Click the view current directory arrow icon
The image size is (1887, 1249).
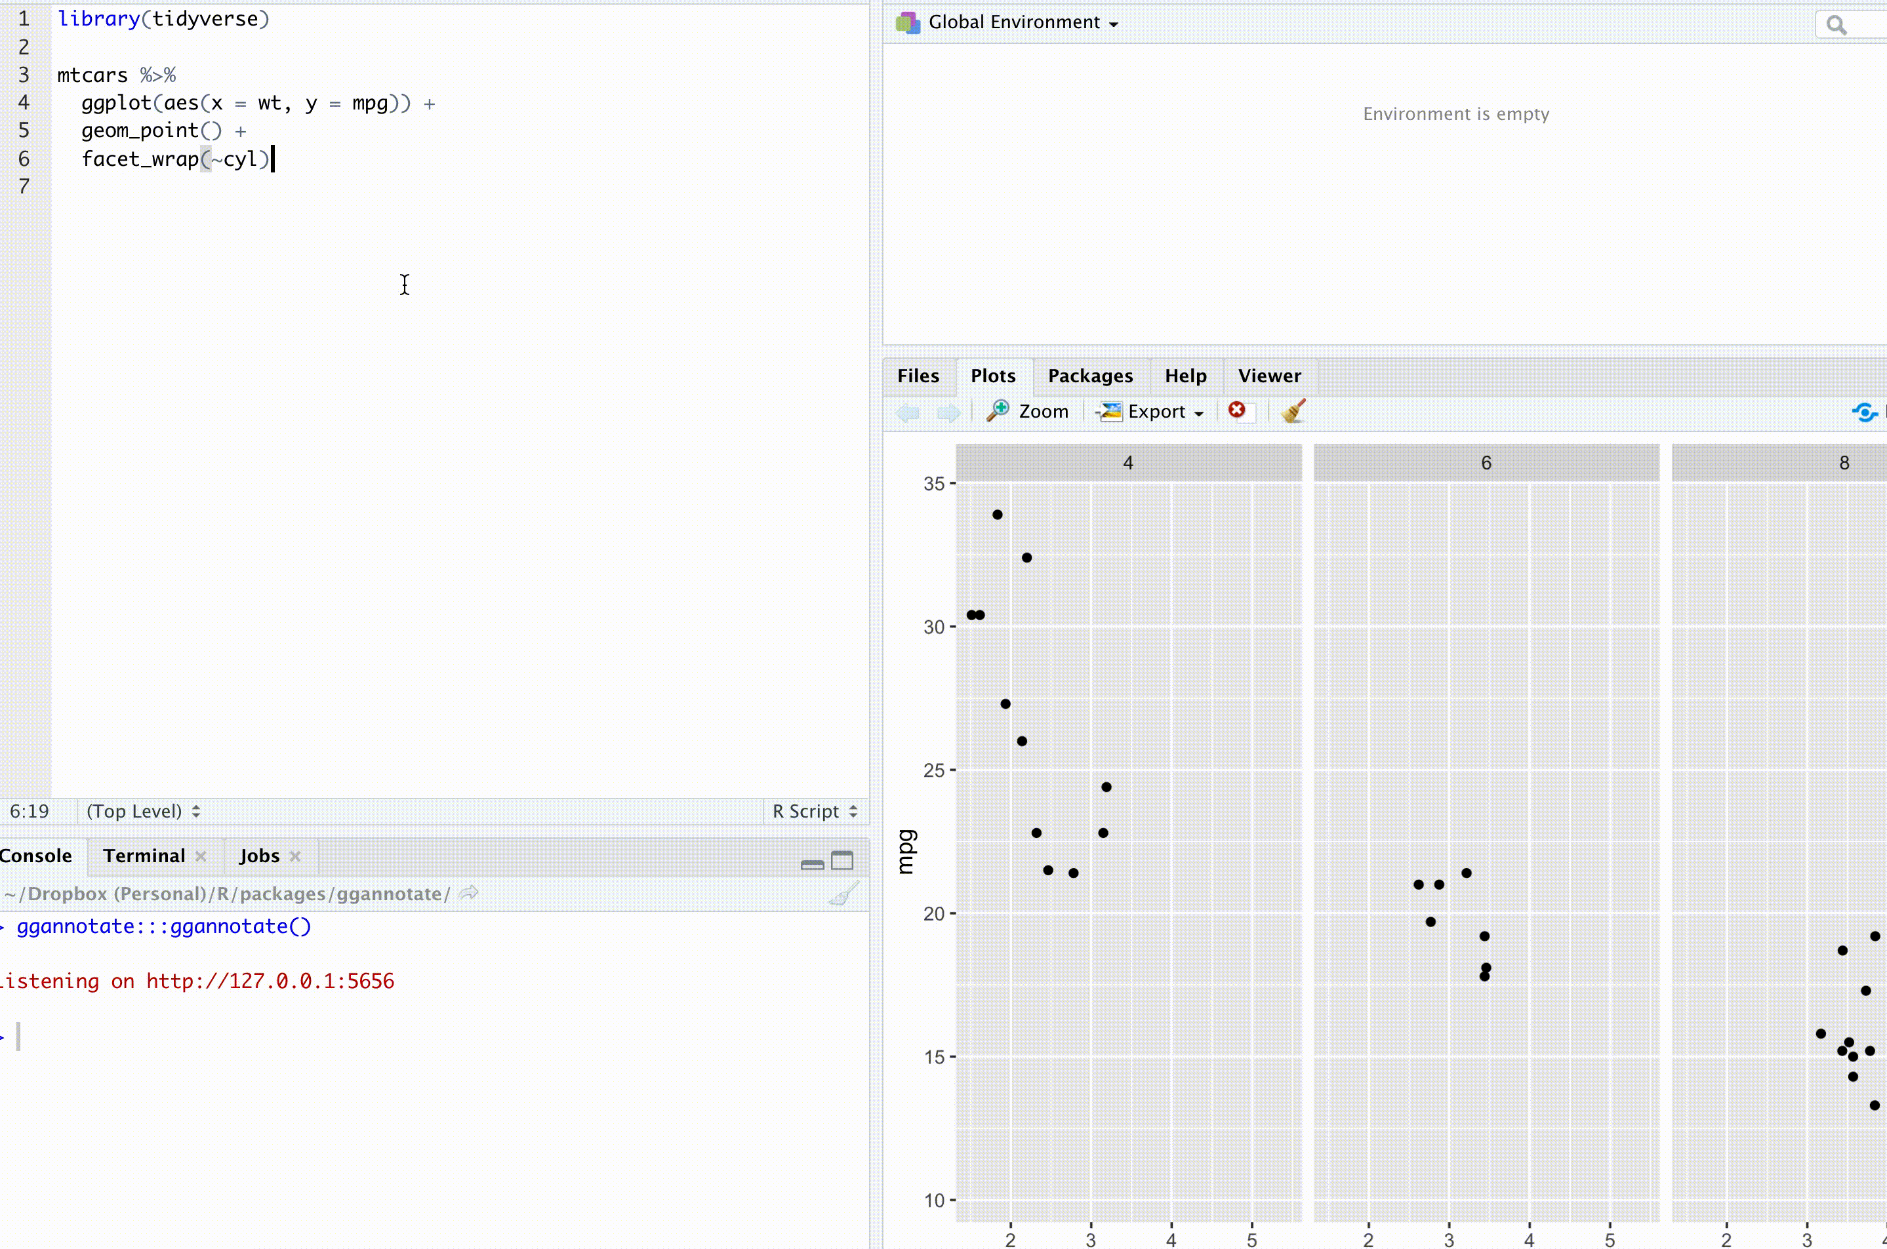[468, 893]
